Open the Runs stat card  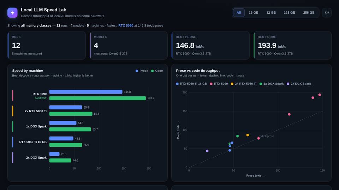tap(47, 45)
